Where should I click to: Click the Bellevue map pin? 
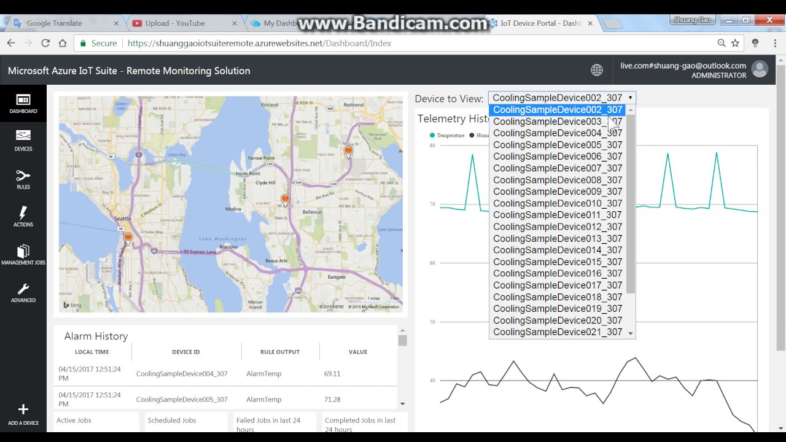(285, 200)
